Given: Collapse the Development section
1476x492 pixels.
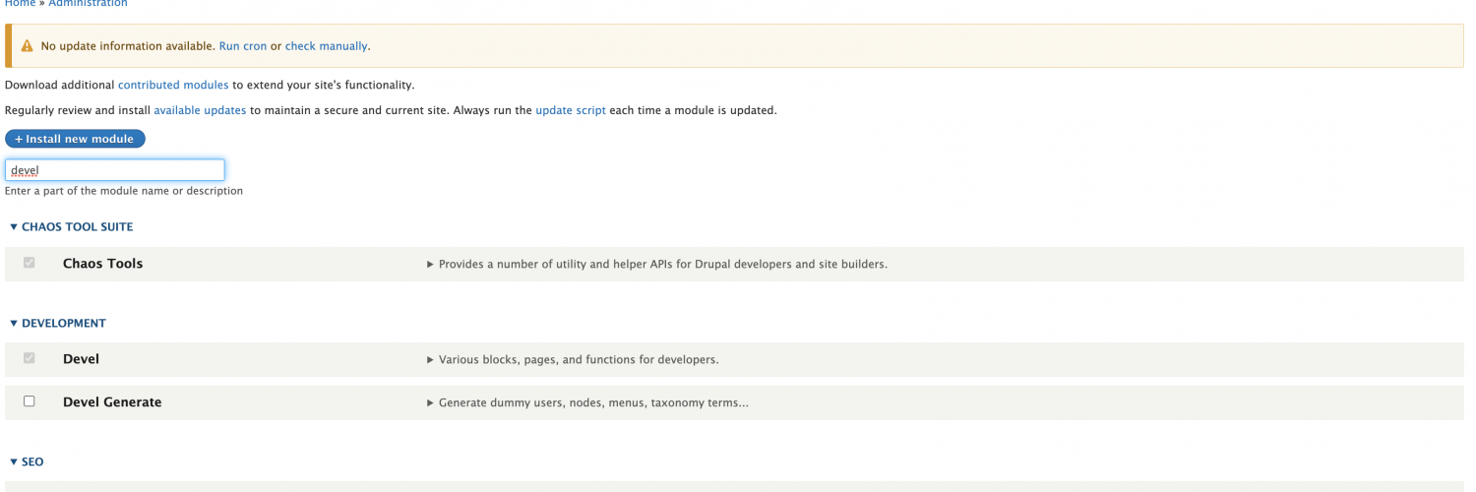Looking at the screenshot, I should point(57,324).
